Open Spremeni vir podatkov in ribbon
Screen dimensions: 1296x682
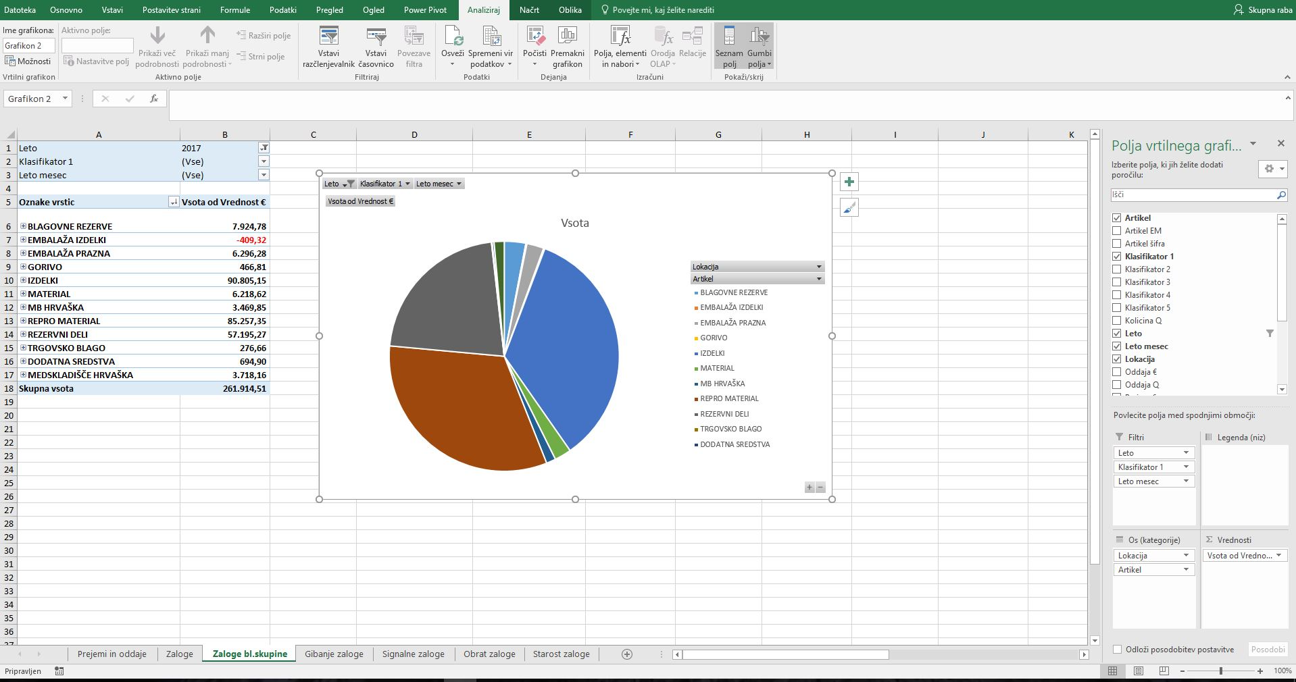pos(491,37)
